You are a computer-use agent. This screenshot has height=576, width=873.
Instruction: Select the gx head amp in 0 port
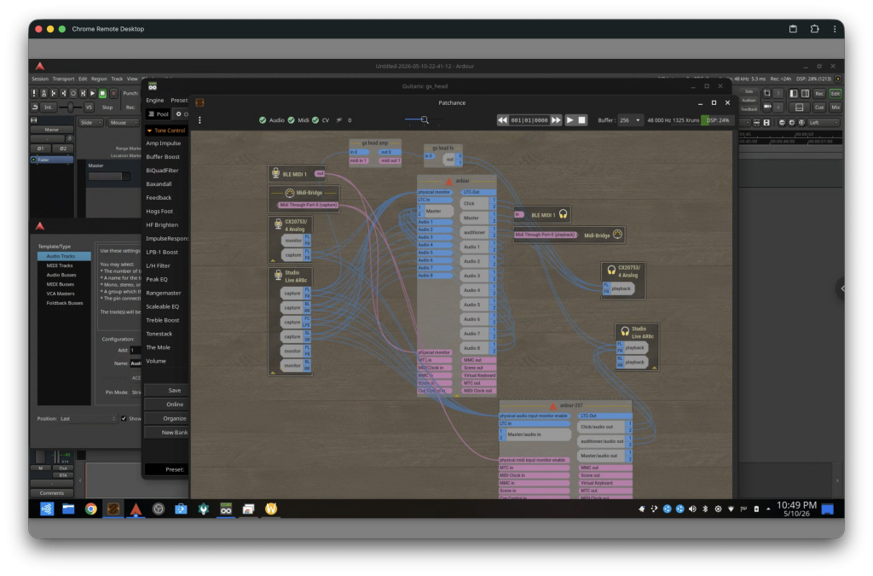pyautogui.click(x=359, y=152)
